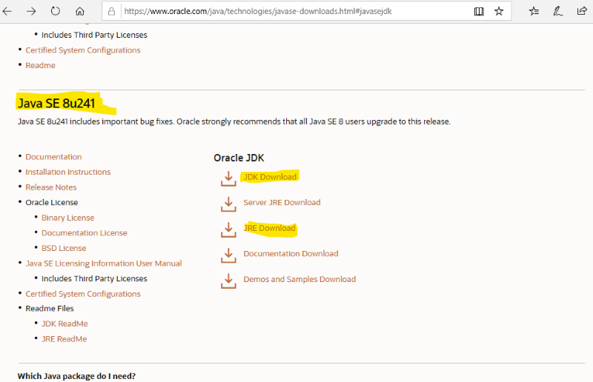Open the JRE Download link
The width and height of the screenshot is (593, 382).
(x=270, y=228)
